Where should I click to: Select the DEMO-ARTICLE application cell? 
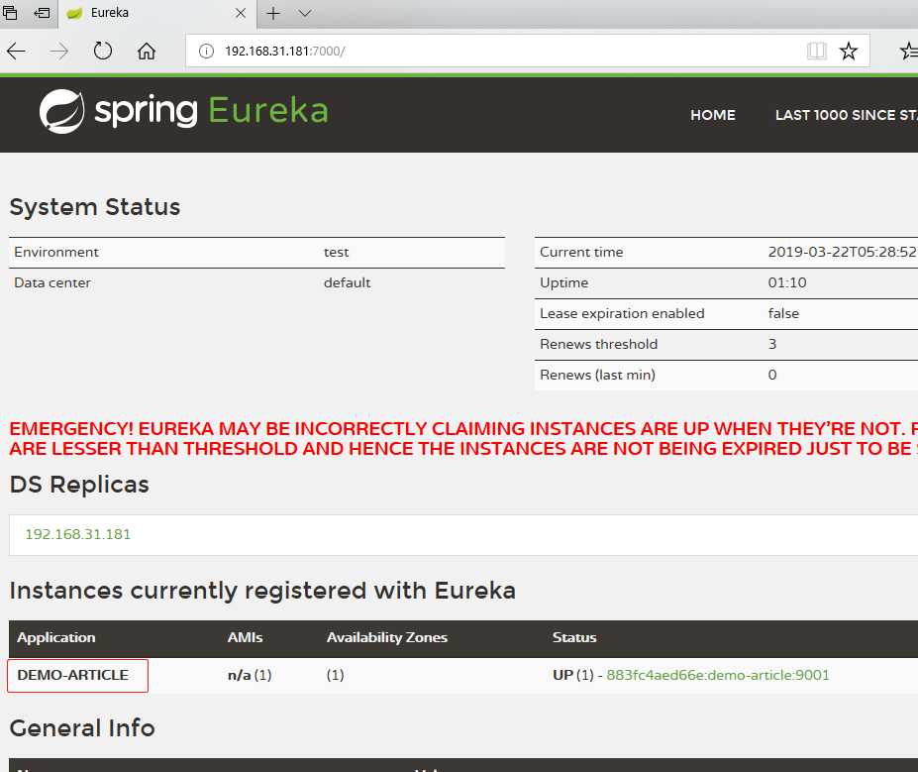[x=77, y=675]
